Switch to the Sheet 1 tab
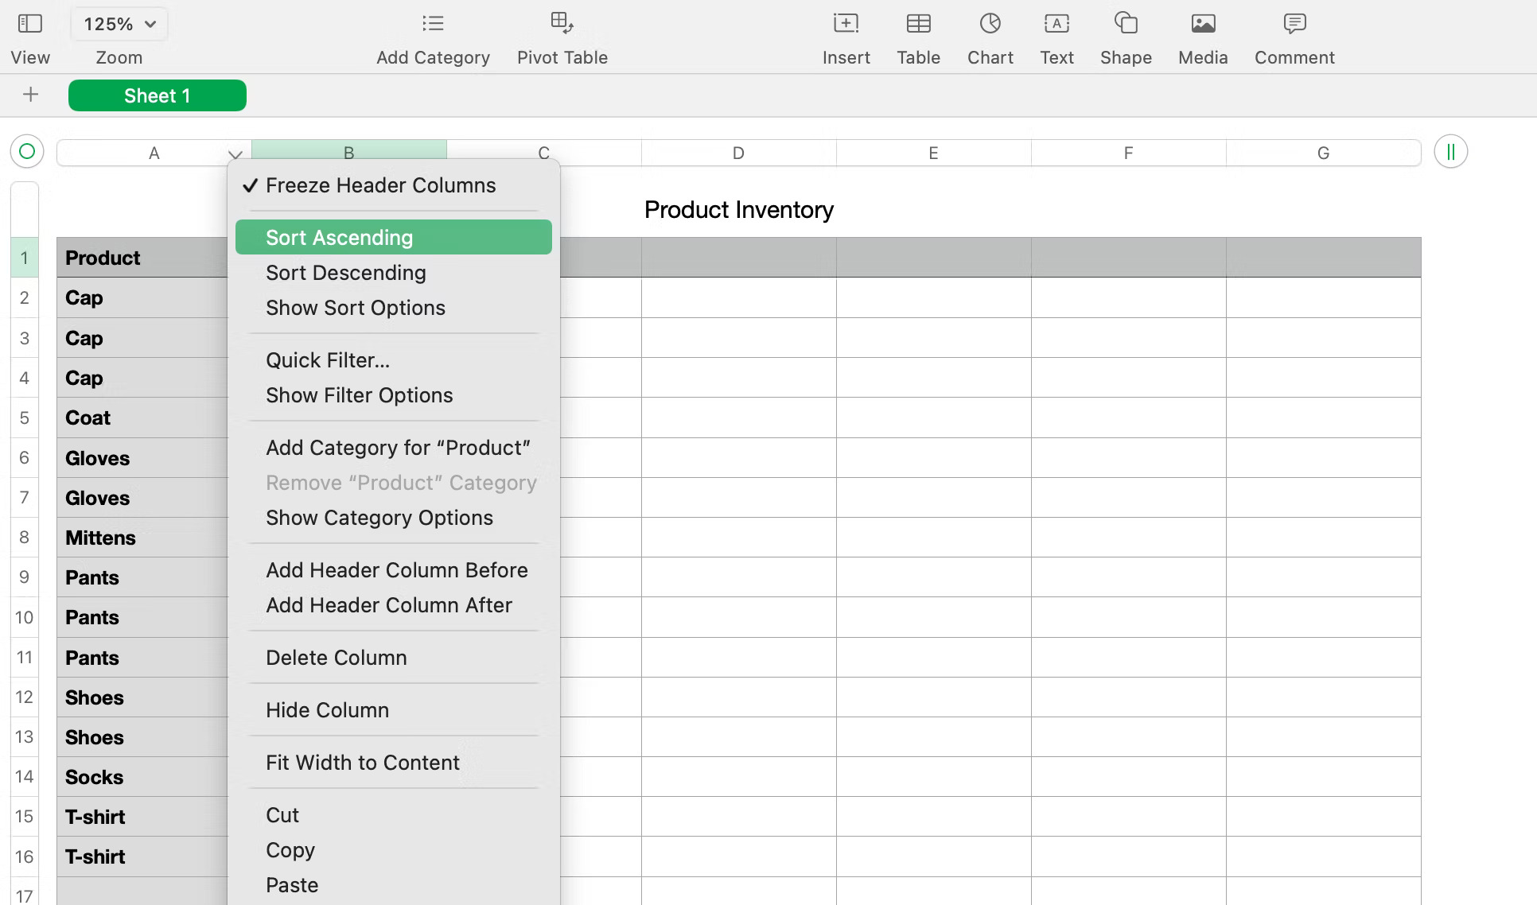The width and height of the screenshot is (1537, 905). tap(157, 95)
